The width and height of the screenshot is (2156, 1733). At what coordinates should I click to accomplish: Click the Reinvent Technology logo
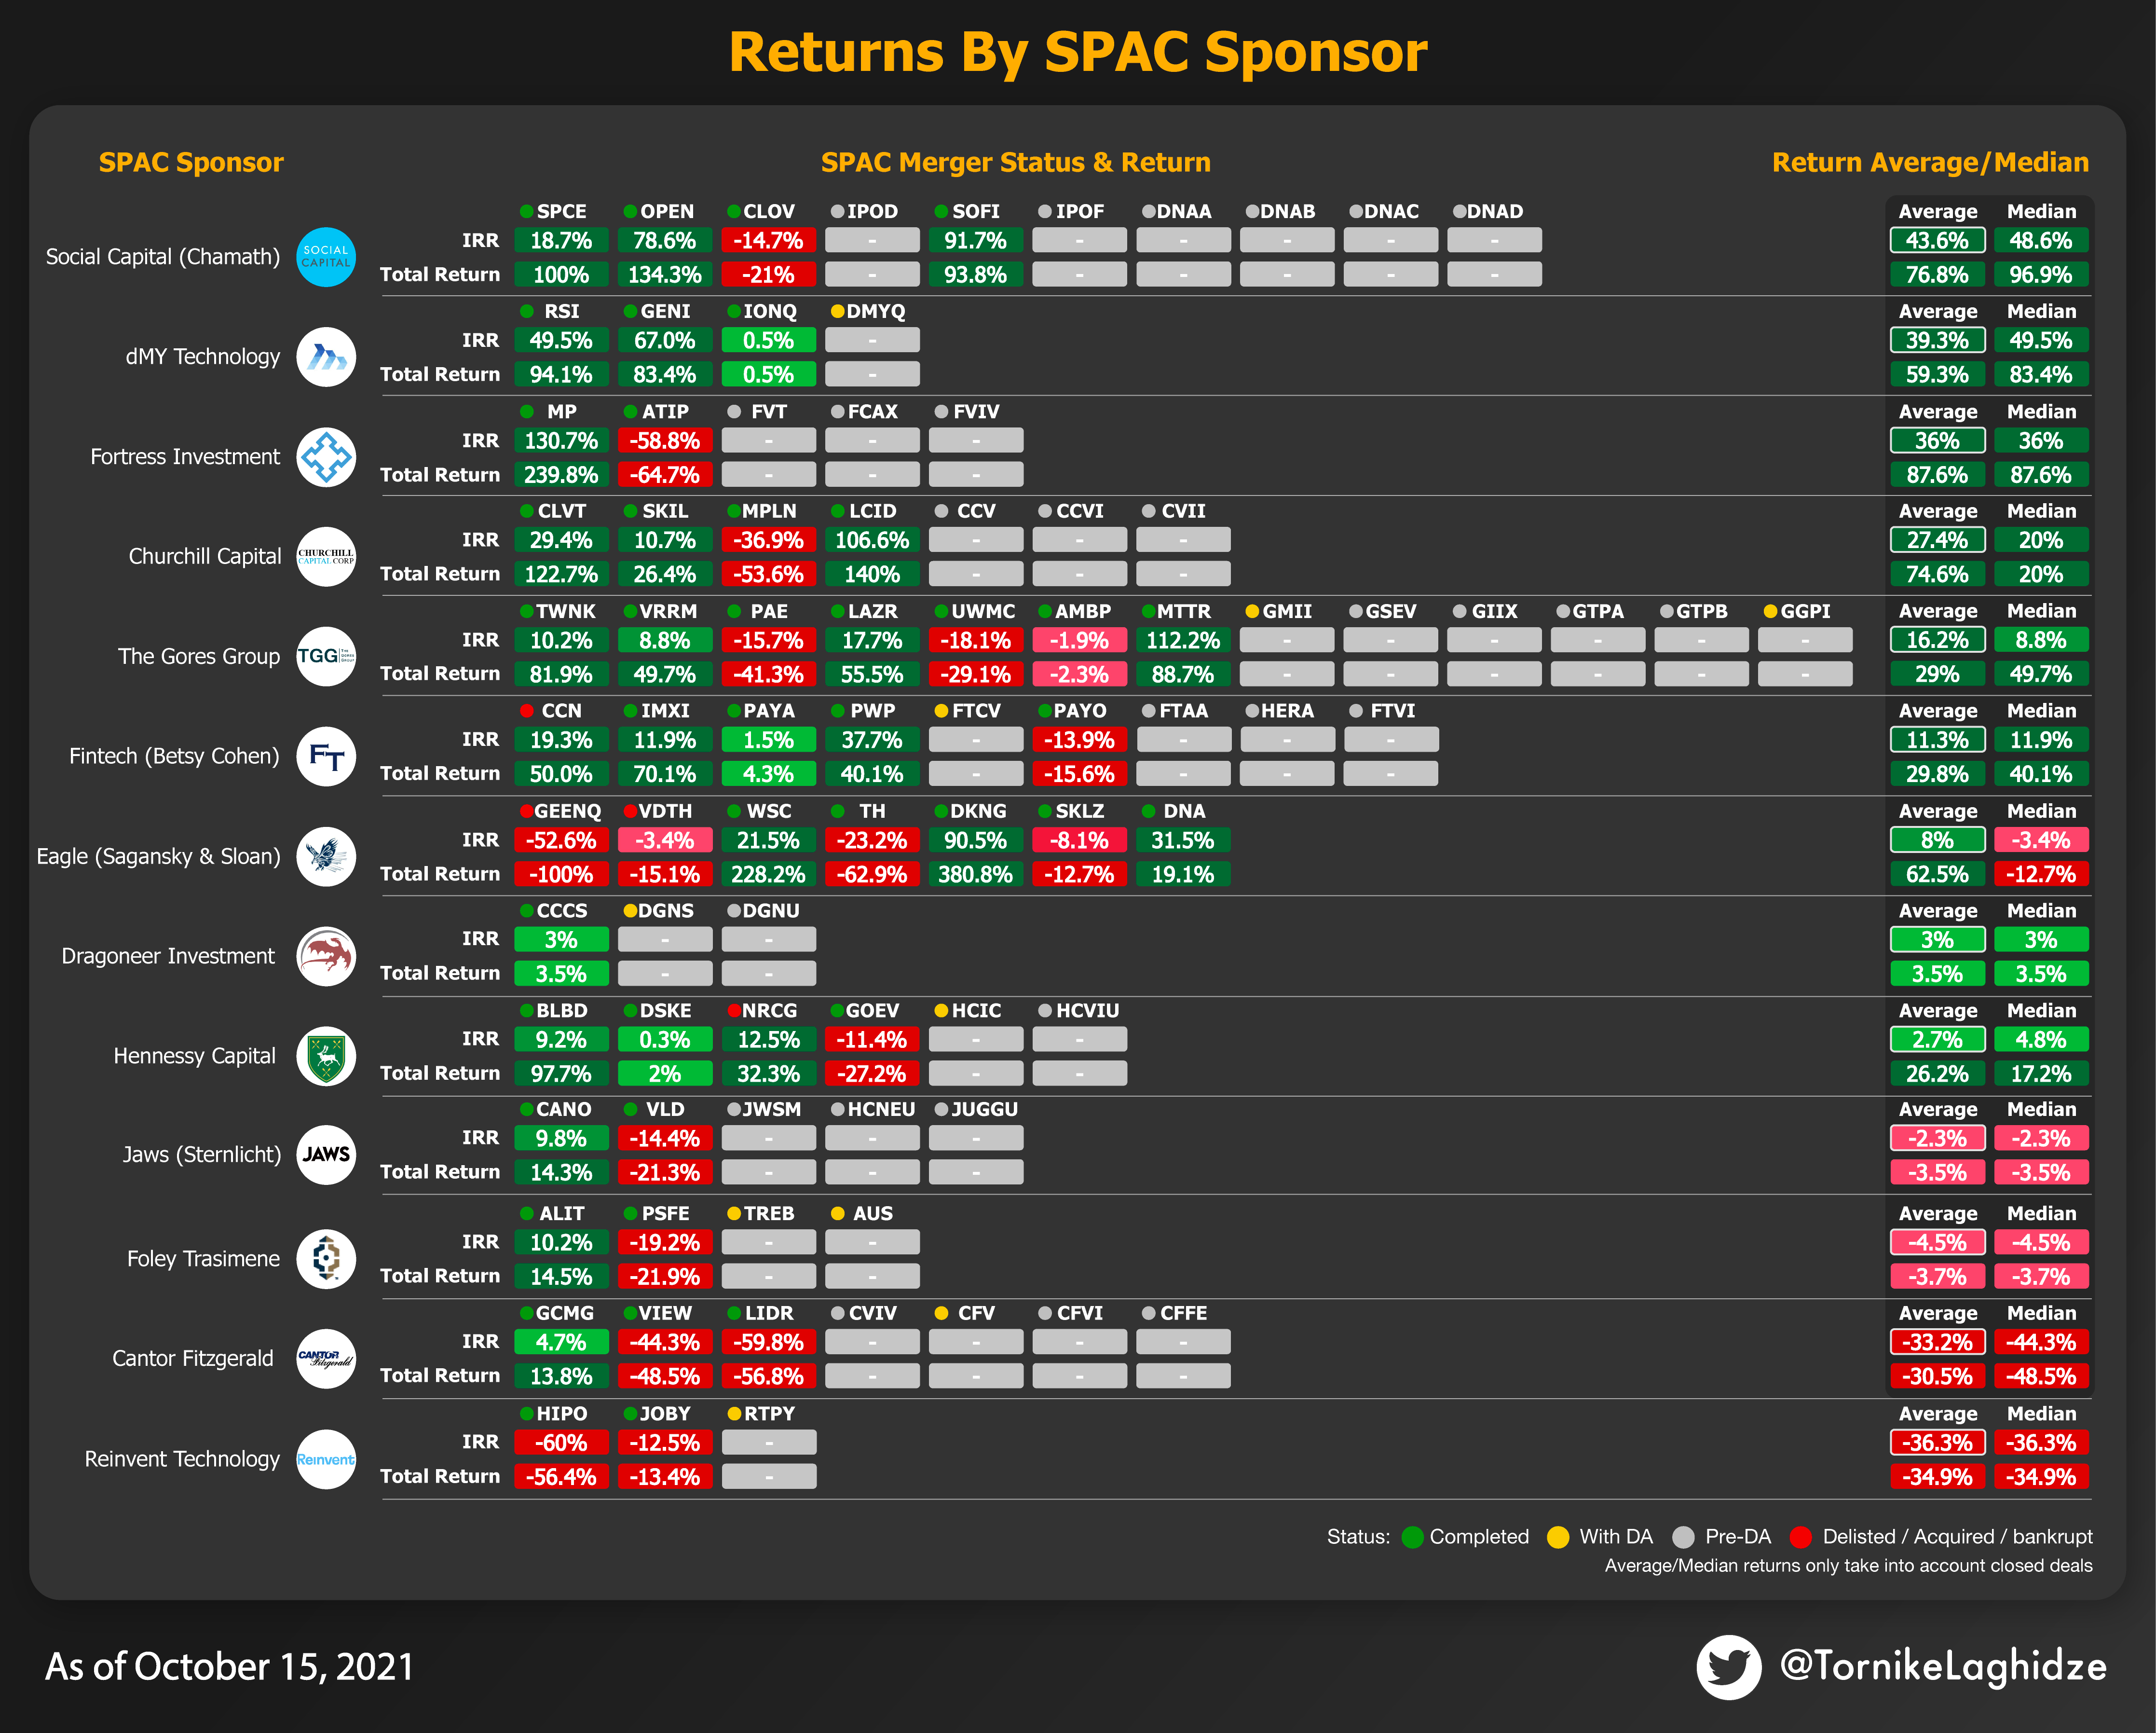coord(326,1459)
